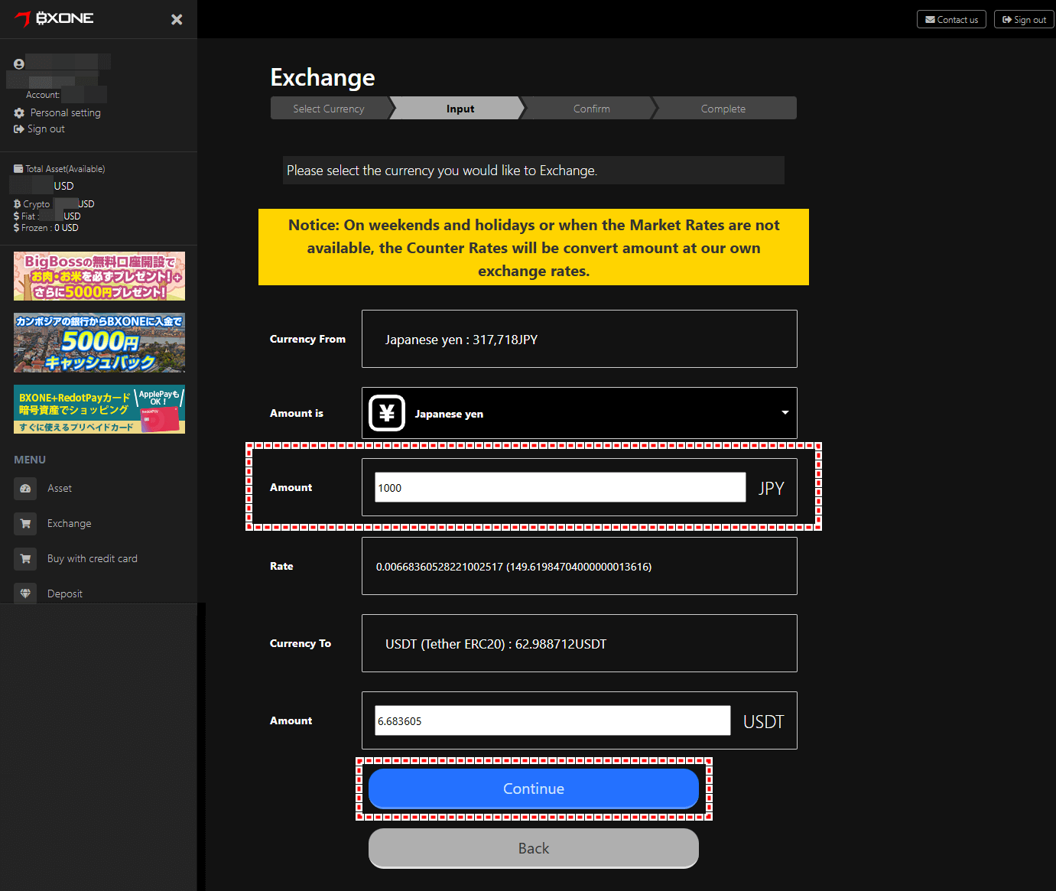Click the JPY Amount input field
The width and height of the screenshot is (1056, 891).
[x=560, y=487]
